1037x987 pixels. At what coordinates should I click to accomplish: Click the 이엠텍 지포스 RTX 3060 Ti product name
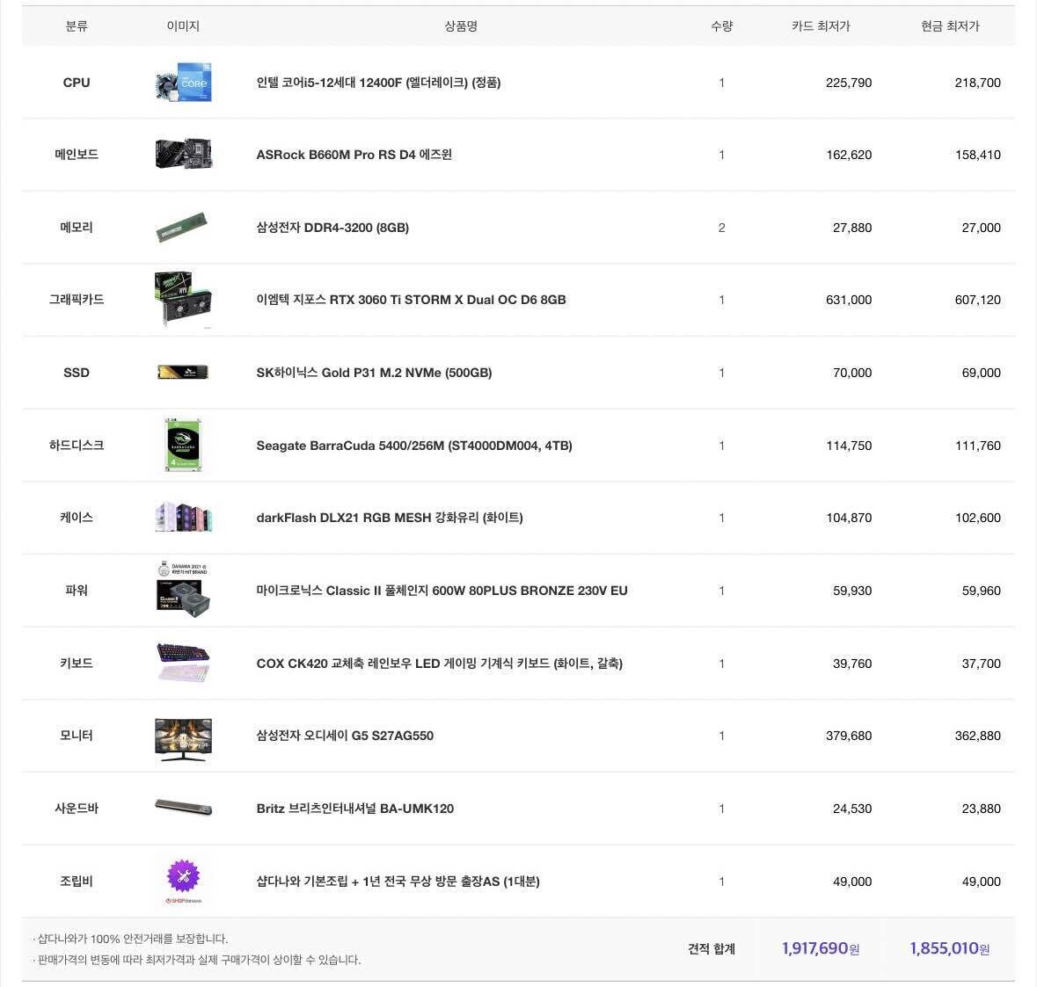coord(411,300)
